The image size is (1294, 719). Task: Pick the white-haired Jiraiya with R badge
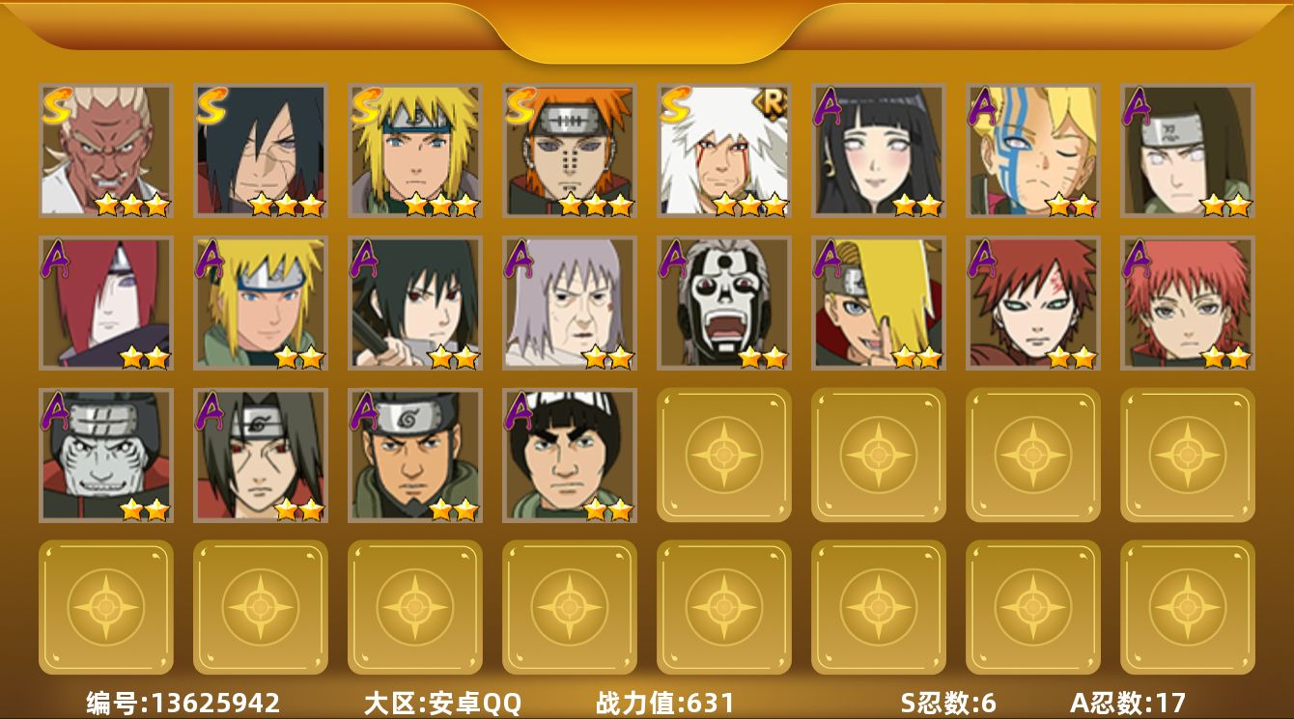tap(724, 151)
